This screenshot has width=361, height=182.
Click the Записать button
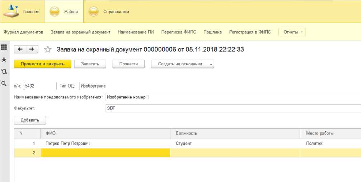tap(90, 64)
